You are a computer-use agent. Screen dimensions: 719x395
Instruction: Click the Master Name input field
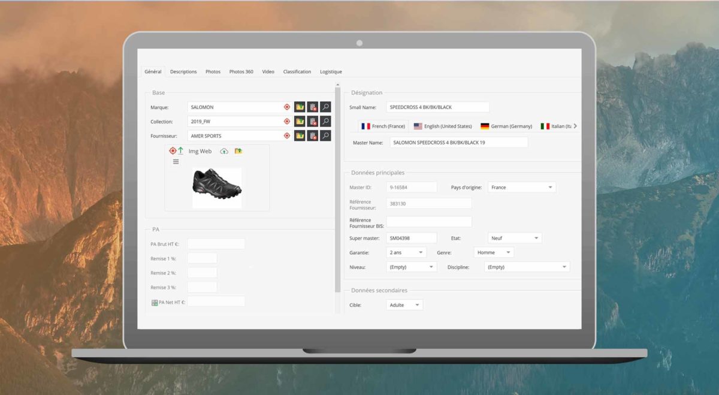pos(459,142)
